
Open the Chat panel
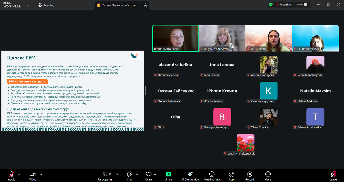point(130,175)
